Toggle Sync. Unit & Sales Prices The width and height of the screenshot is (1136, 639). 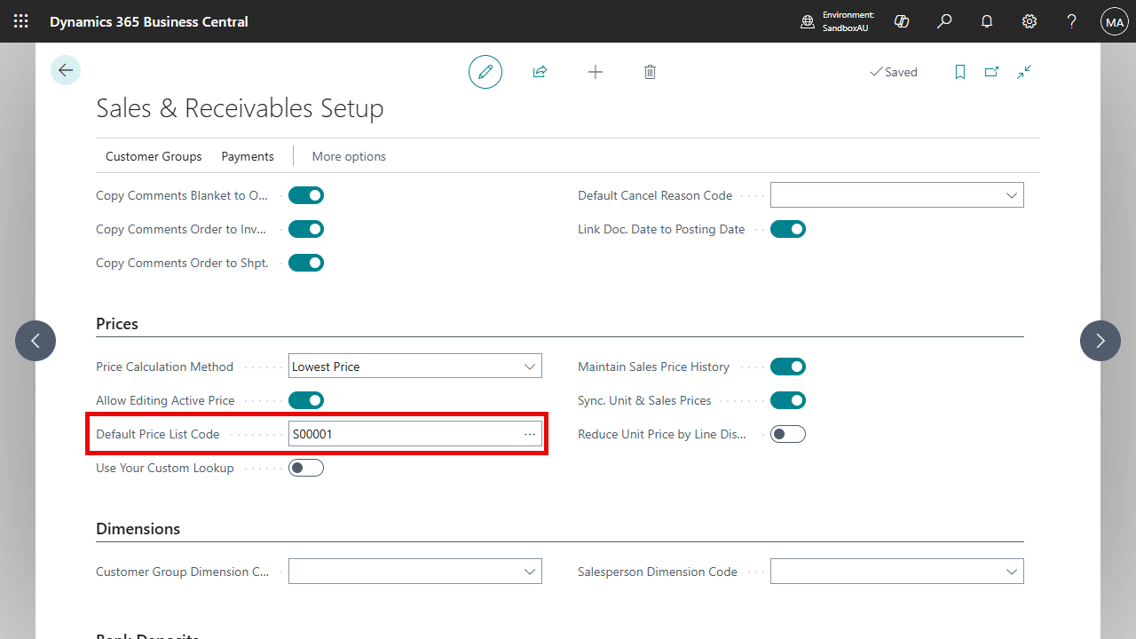click(788, 400)
